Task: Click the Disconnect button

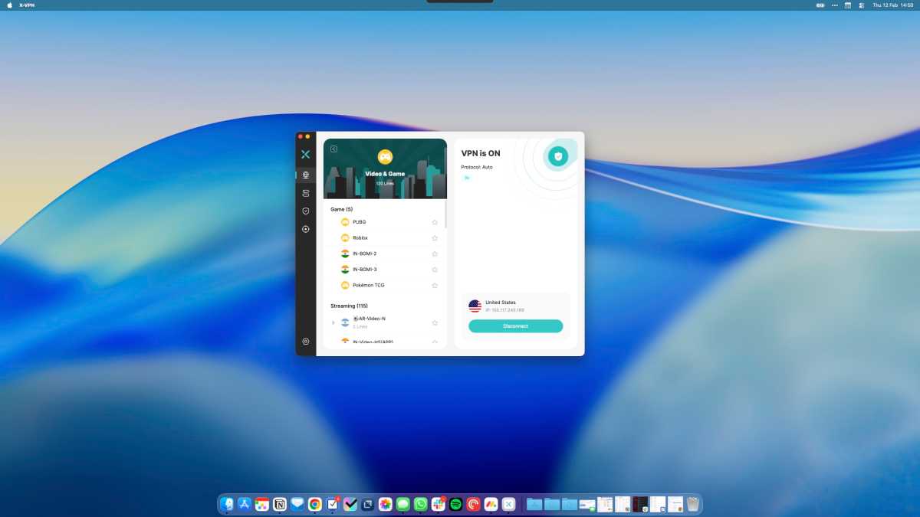Action: [515, 326]
